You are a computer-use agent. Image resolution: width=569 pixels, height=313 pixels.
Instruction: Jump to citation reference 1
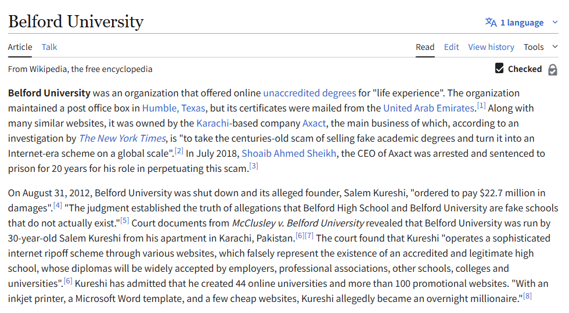click(481, 106)
